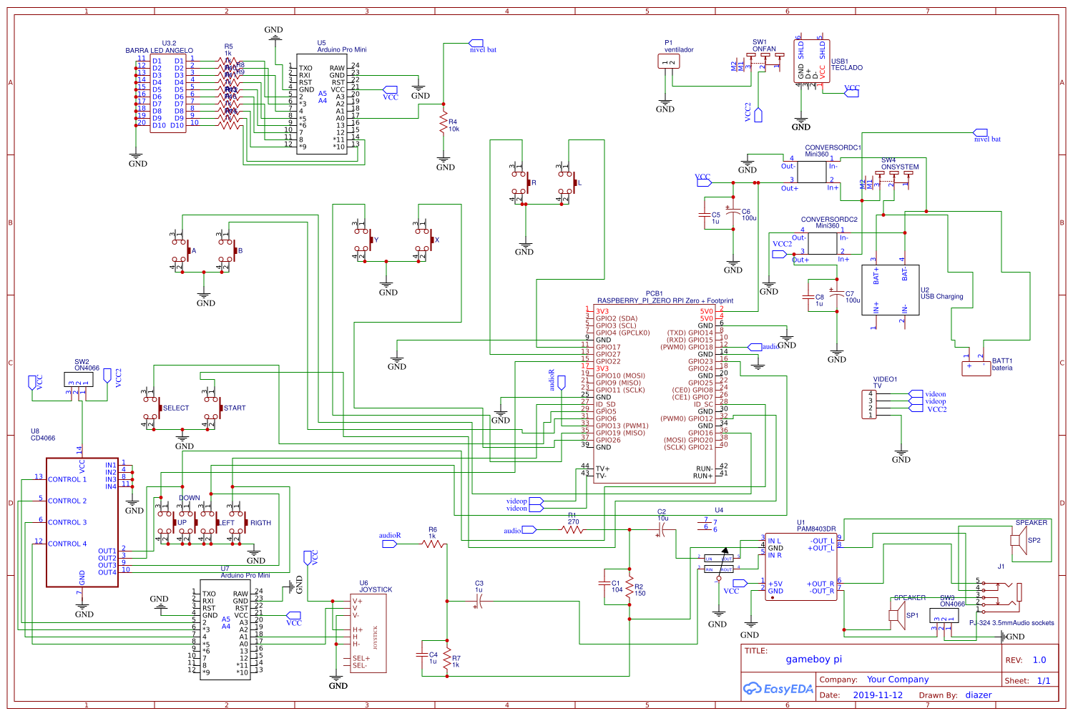The height and width of the screenshot is (716, 1073).
Task: Select the 10k resistor R4 symbol
Action: [x=444, y=122]
